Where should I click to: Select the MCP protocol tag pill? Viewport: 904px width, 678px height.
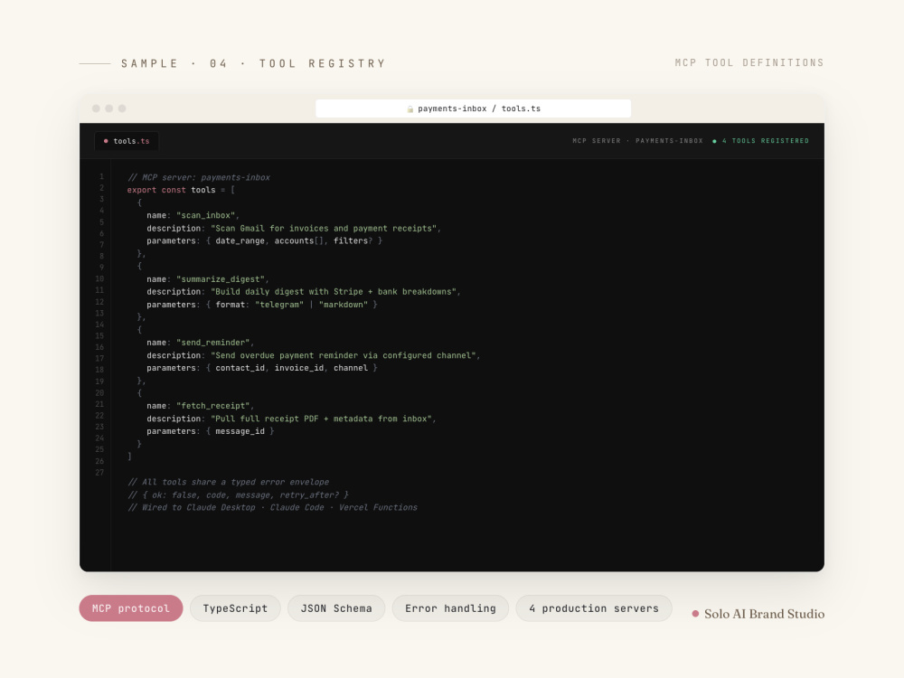pos(131,608)
